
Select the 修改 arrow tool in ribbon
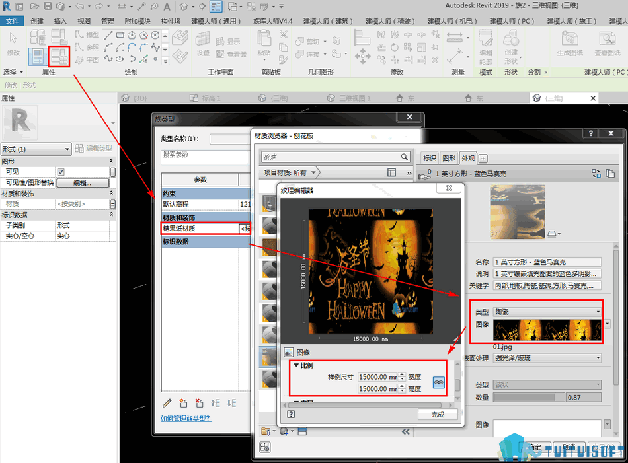(13, 44)
